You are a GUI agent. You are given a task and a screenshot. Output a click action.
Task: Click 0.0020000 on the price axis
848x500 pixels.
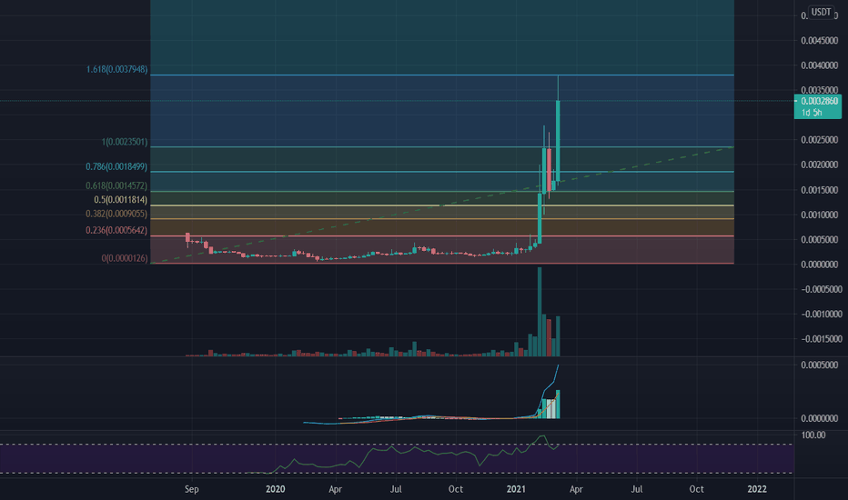(819, 165)
